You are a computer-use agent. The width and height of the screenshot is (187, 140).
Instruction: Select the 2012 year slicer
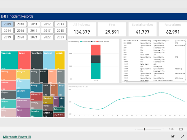pos(47,24)
